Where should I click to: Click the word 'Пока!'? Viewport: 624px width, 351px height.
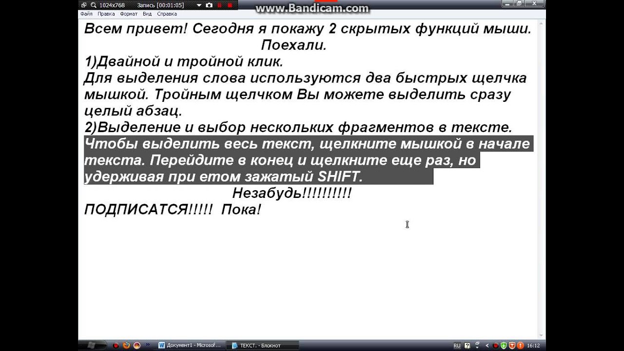pyautogui.click(x=241, y=210)
